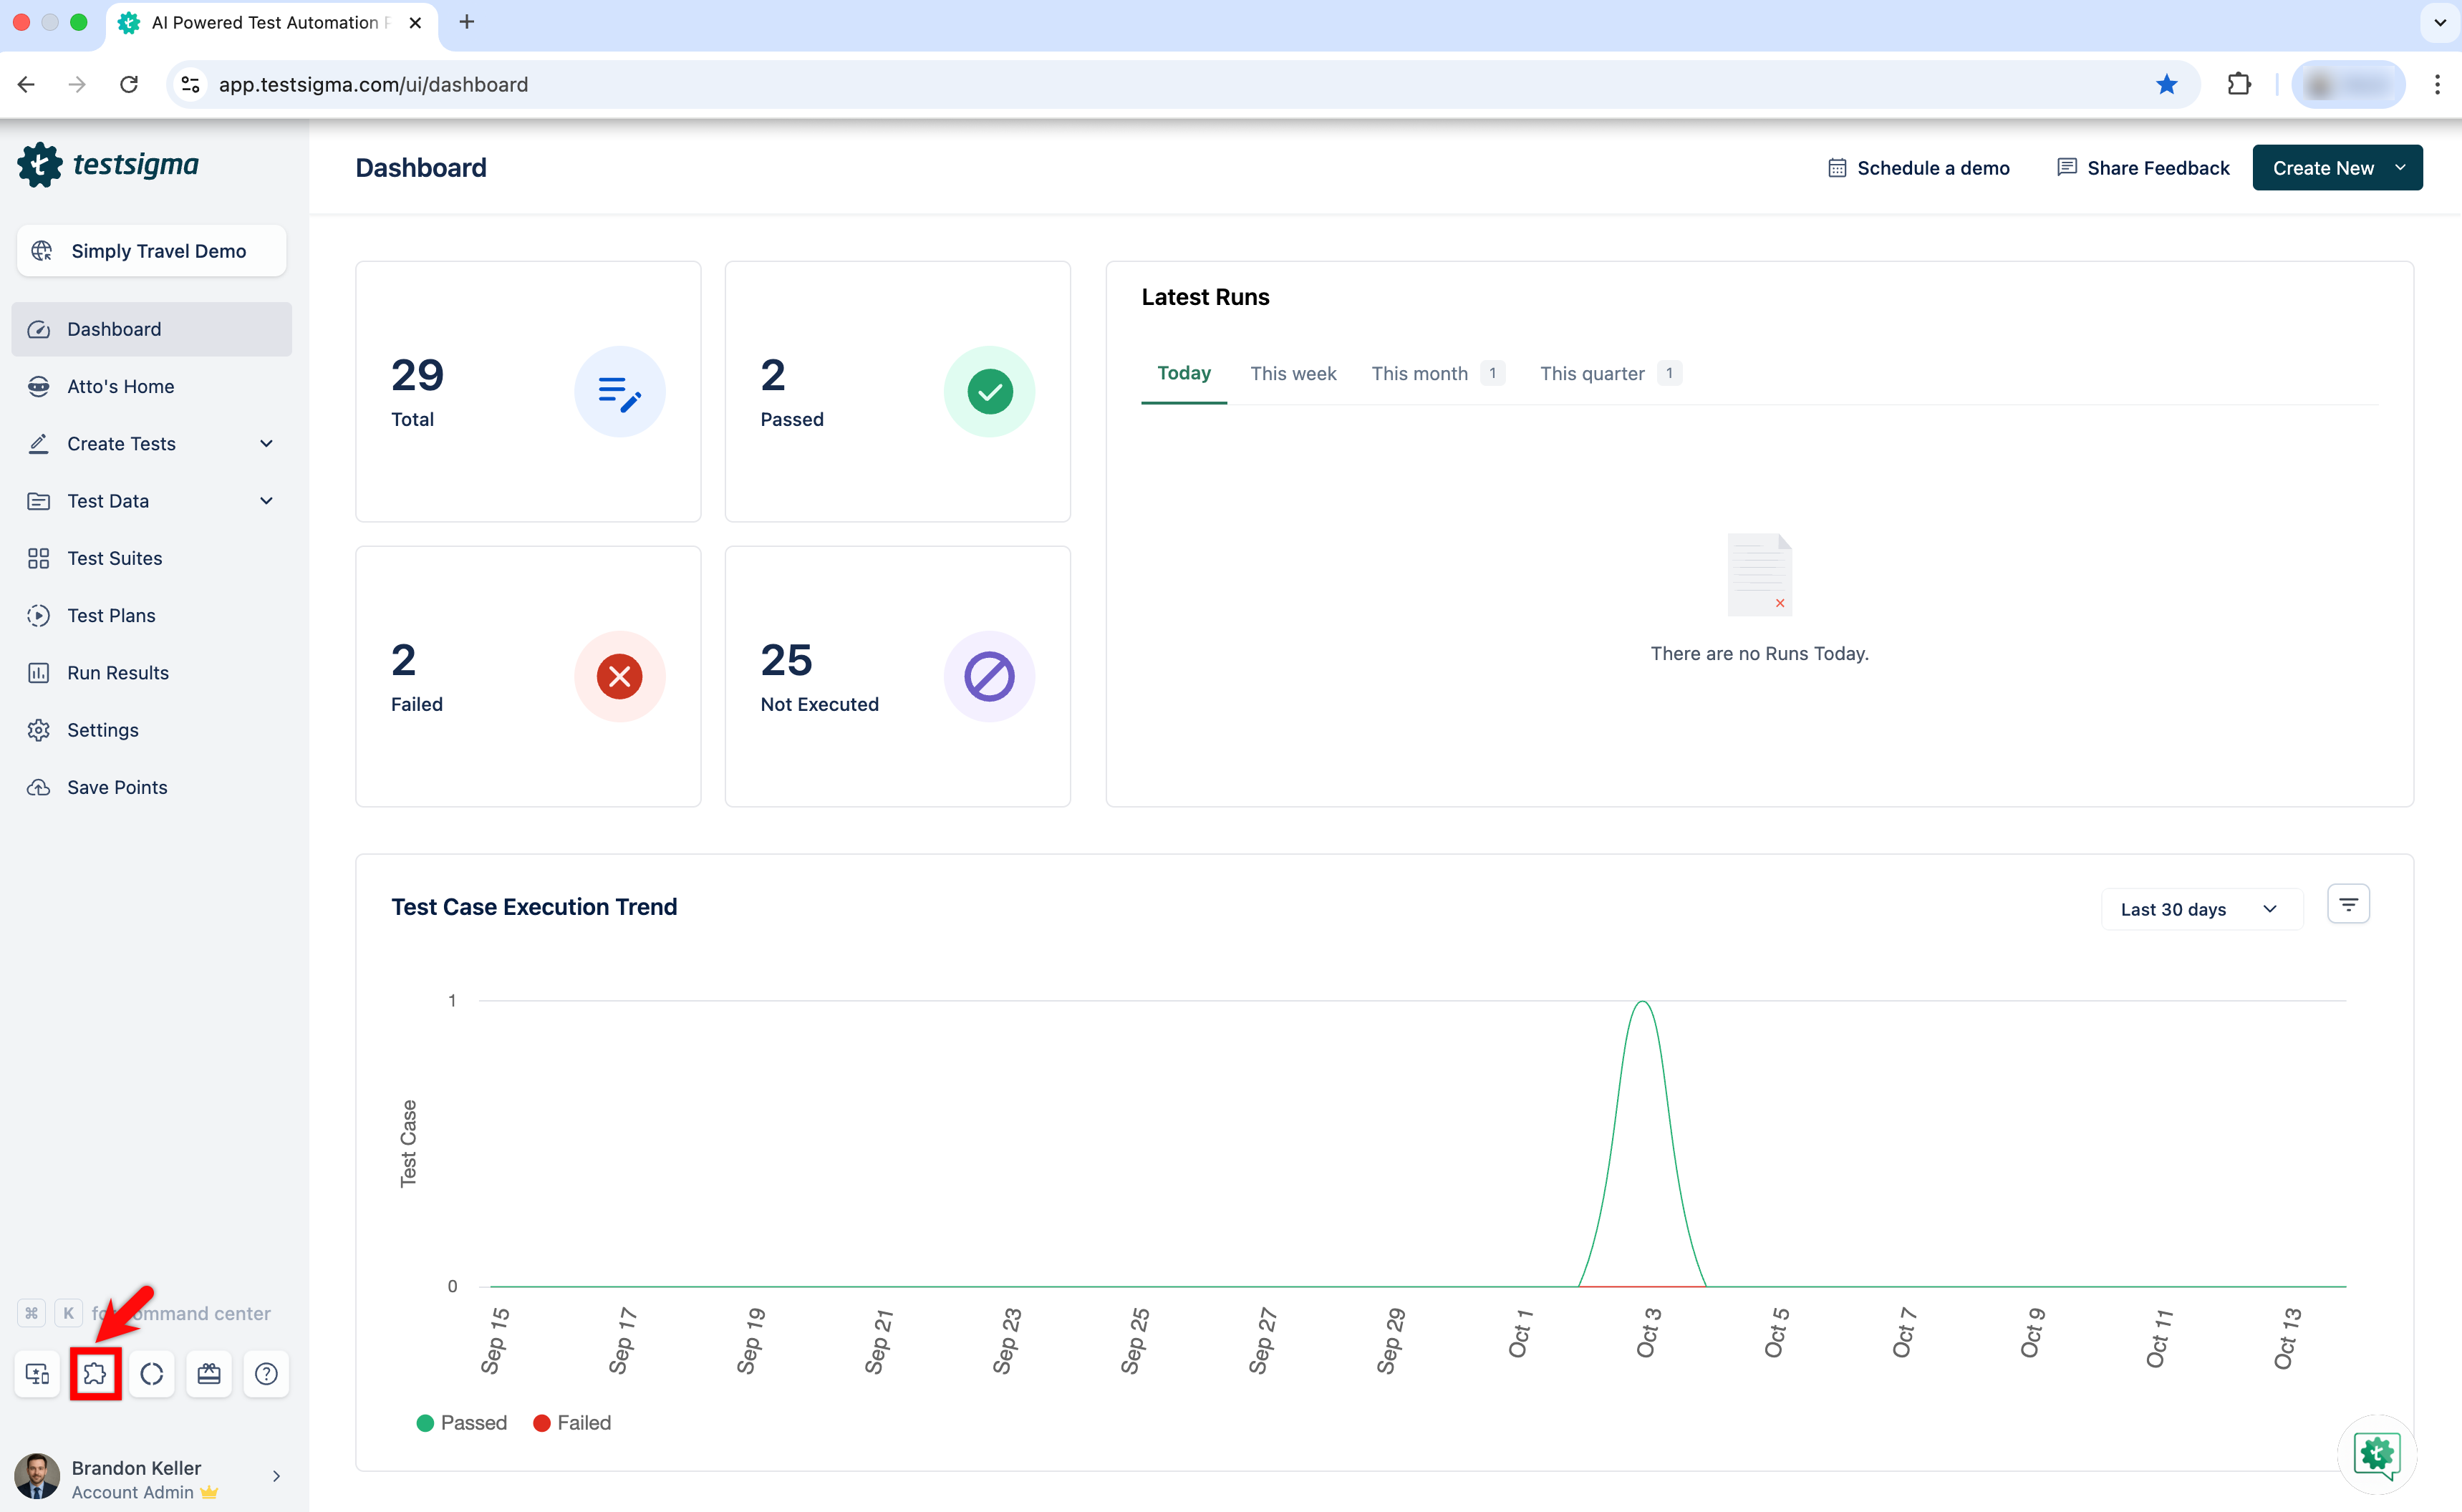
Task: Open the gift box rewards icon
Action: (209, 1374)
